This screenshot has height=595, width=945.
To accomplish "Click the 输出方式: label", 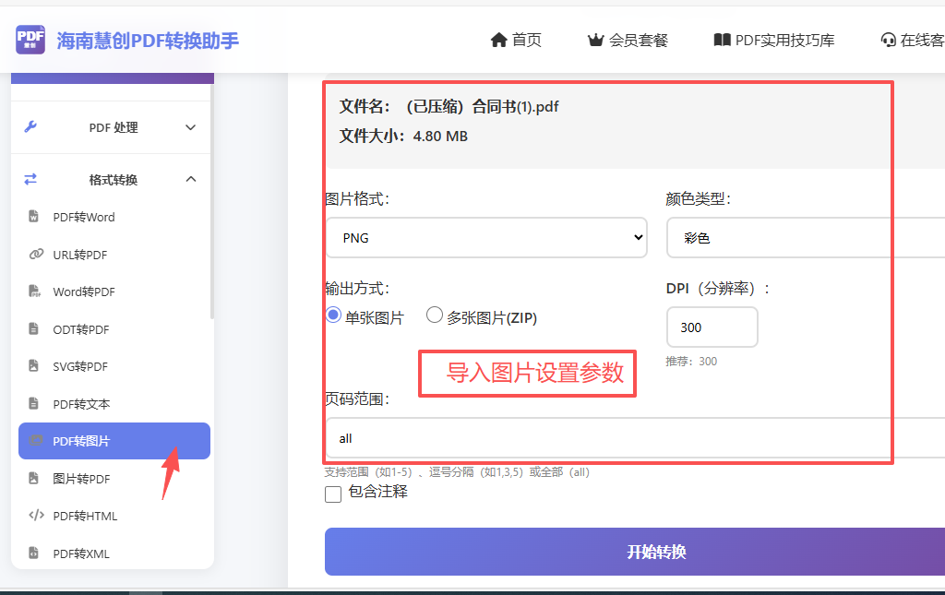I will click(x=357, y=289).
